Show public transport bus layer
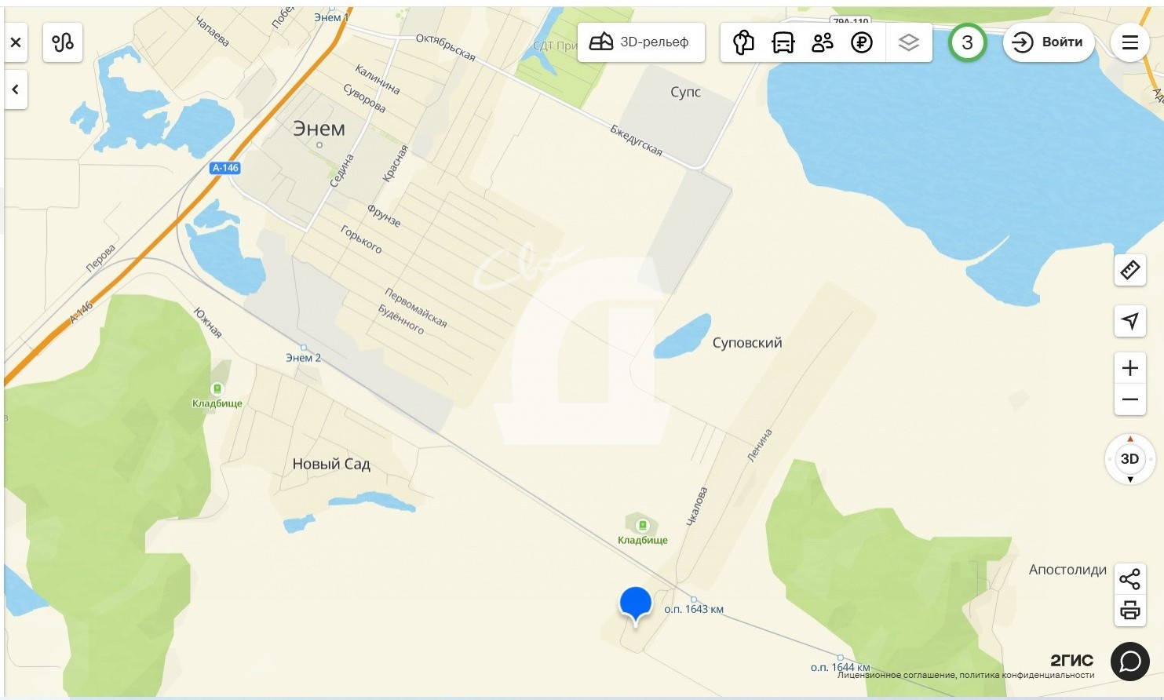1164x700 pixels. click(x=783, y=42)
